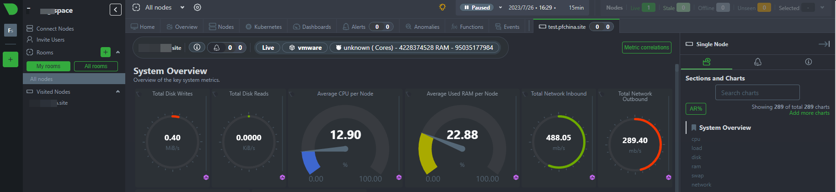Image resolution: width=836 pixels, height=192 pixels.
Task: Click the Search charts input field
Action: click(x=757, y=93)
